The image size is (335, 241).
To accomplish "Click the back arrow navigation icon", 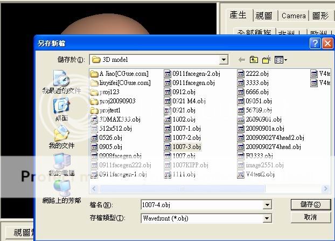I will pyautogui.click(x=241, y=60).
